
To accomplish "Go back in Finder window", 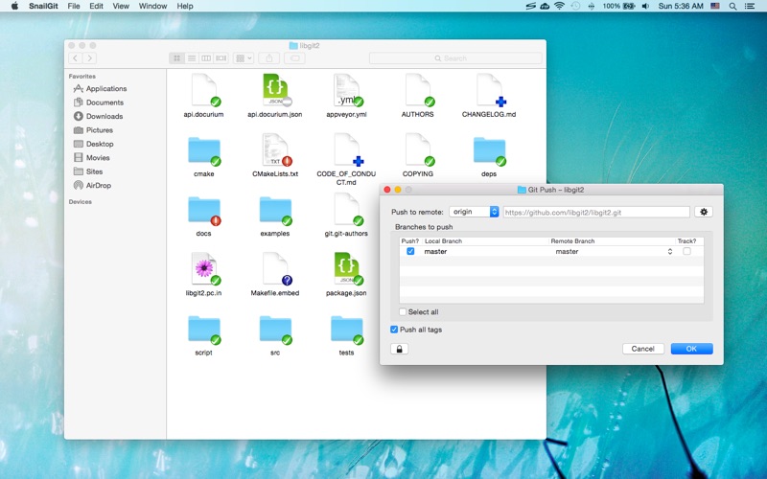I will click(x=76, y=58).
